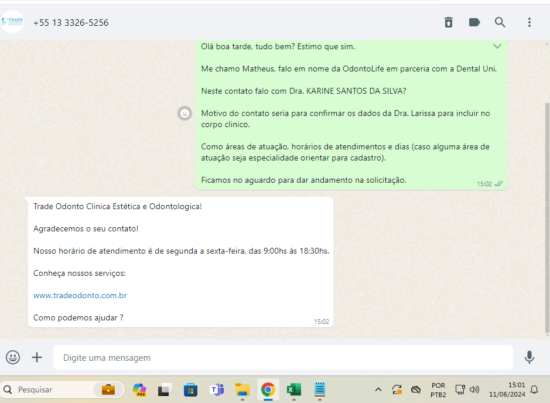Open the clock showing 15:01 11/06/2024

[x=507, y=390]
